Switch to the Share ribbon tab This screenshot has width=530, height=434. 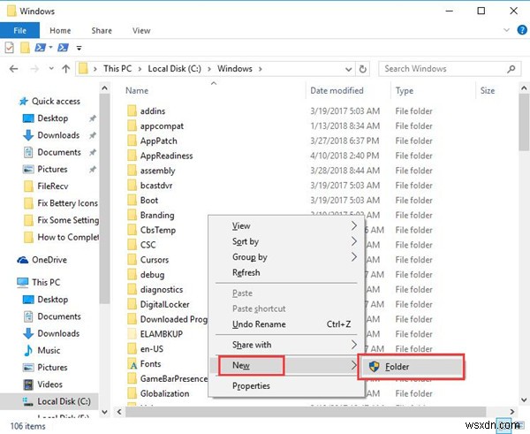pyautogui.click(x=102, y=30)
